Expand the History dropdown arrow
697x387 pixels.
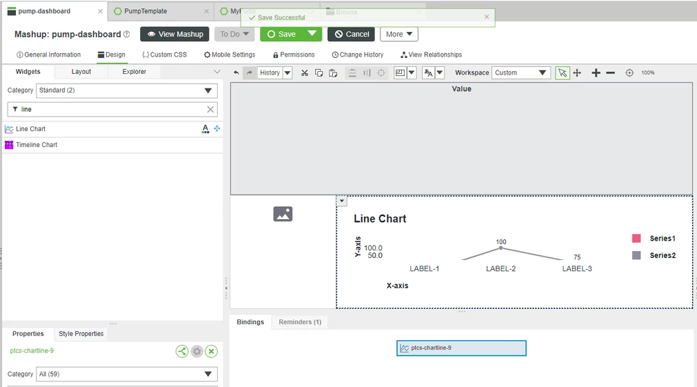[287, 73]
